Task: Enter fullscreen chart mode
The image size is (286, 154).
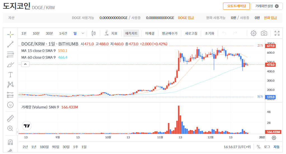Action: (x=277, y=33)
